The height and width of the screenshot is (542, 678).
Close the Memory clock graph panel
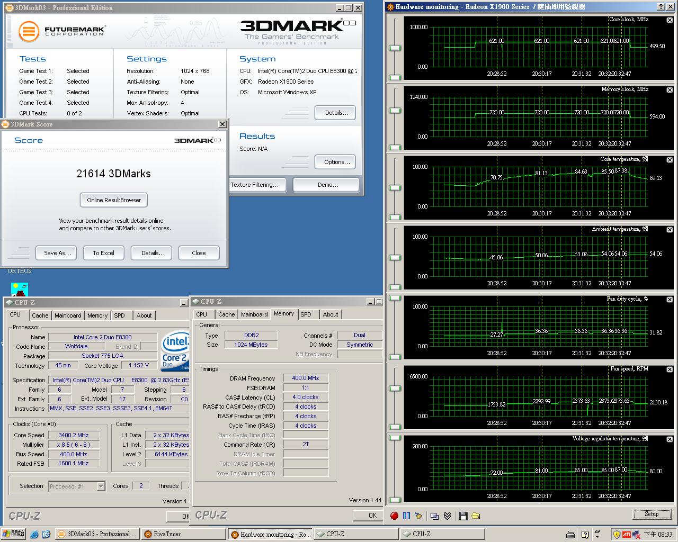pos(670,90)
